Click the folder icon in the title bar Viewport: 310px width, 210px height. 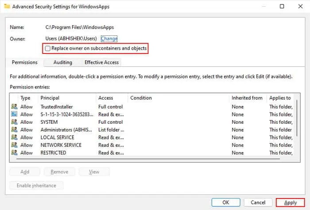coord(7,6)
